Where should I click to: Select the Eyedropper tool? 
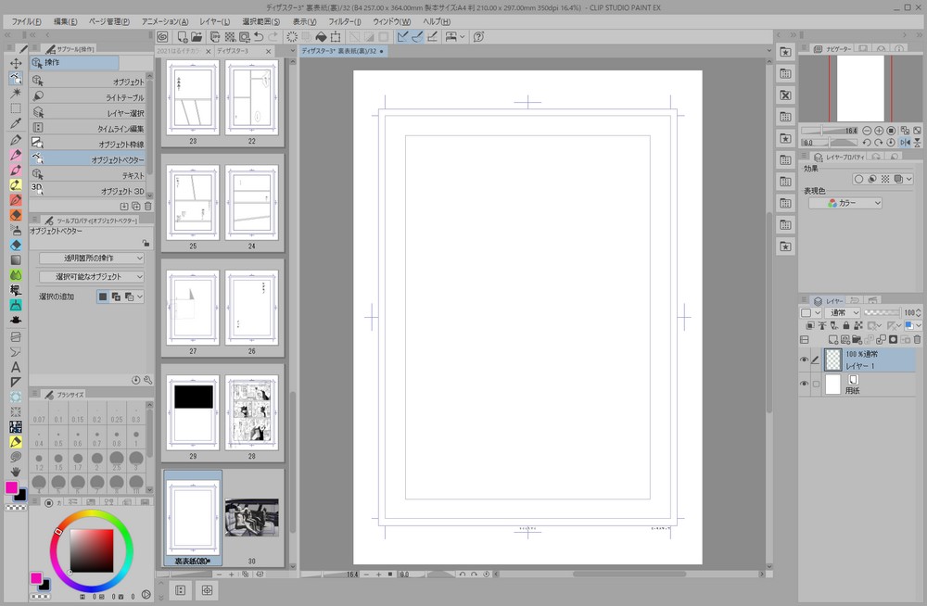coord(16,123)
